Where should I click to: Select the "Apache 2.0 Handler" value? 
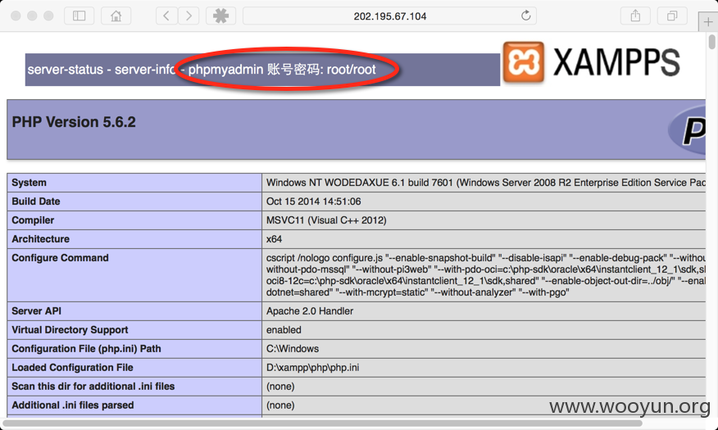[x=310, y=311]
